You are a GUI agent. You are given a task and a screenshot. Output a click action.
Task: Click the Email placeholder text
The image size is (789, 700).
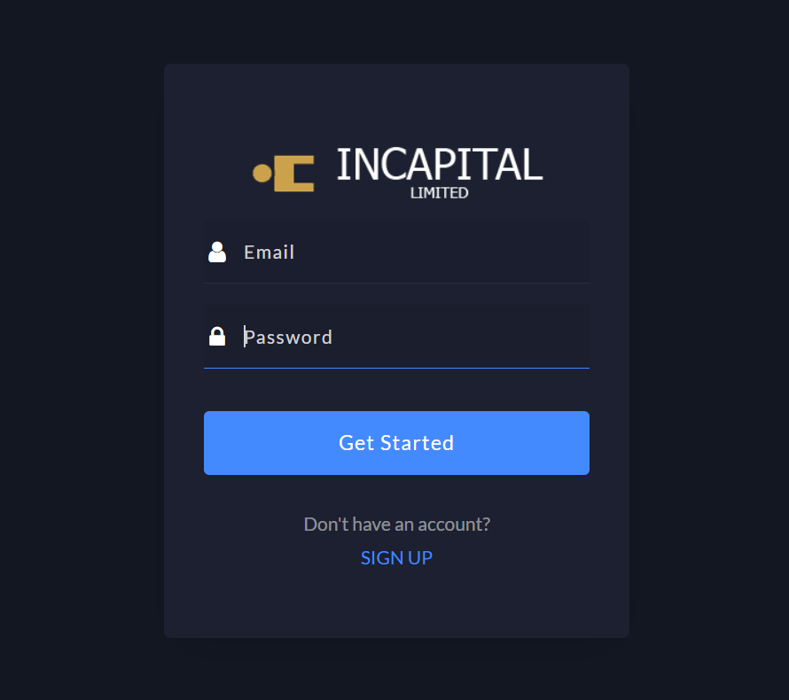tap(270, 253)
